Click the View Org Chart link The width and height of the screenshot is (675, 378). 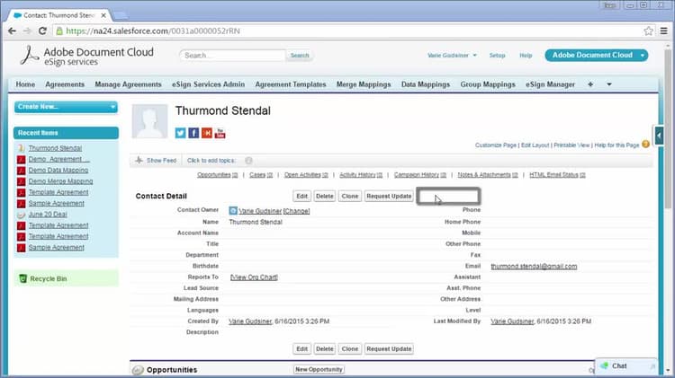tap(254, 277)
